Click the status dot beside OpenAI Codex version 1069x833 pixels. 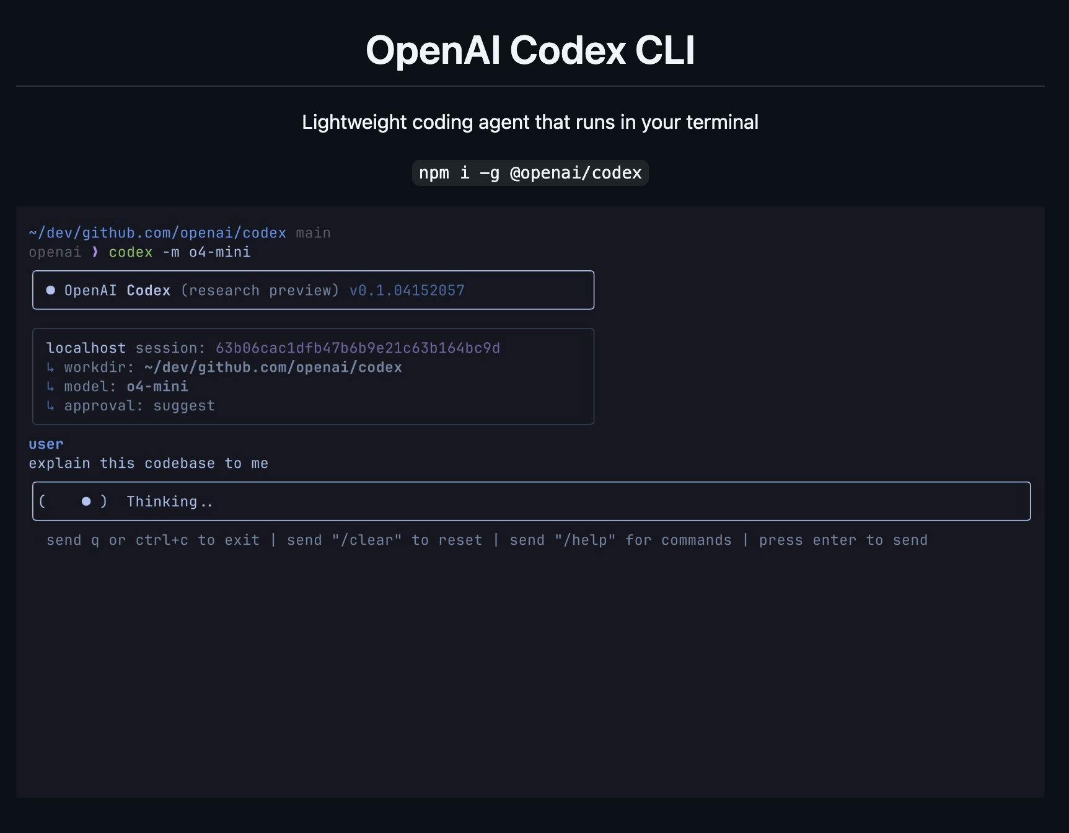click(51, 290)
